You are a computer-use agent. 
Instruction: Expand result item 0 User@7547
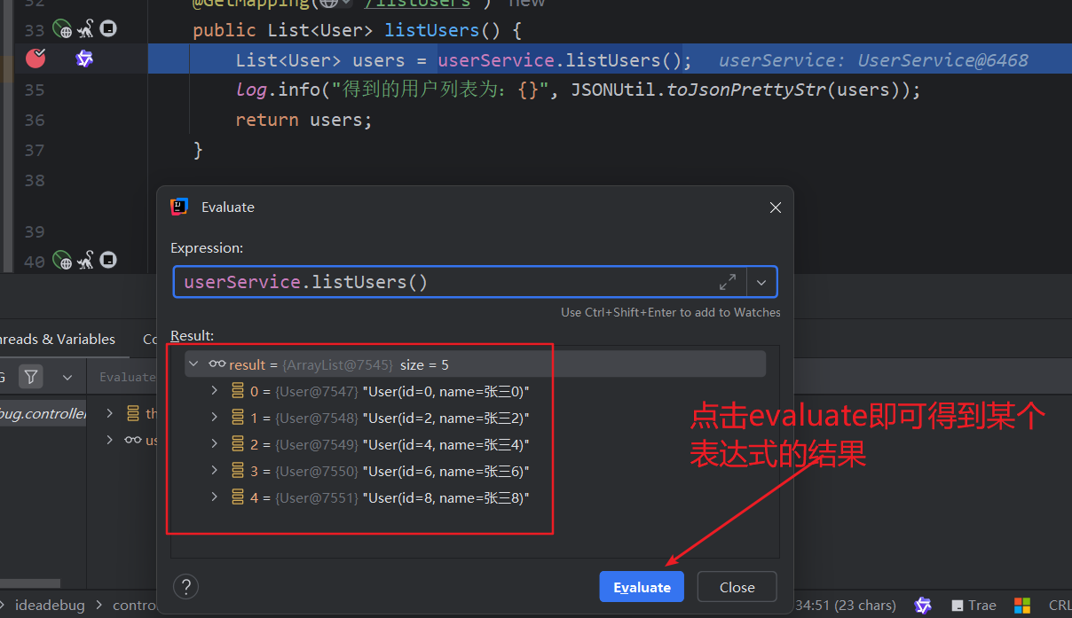[x=214, y=391]
